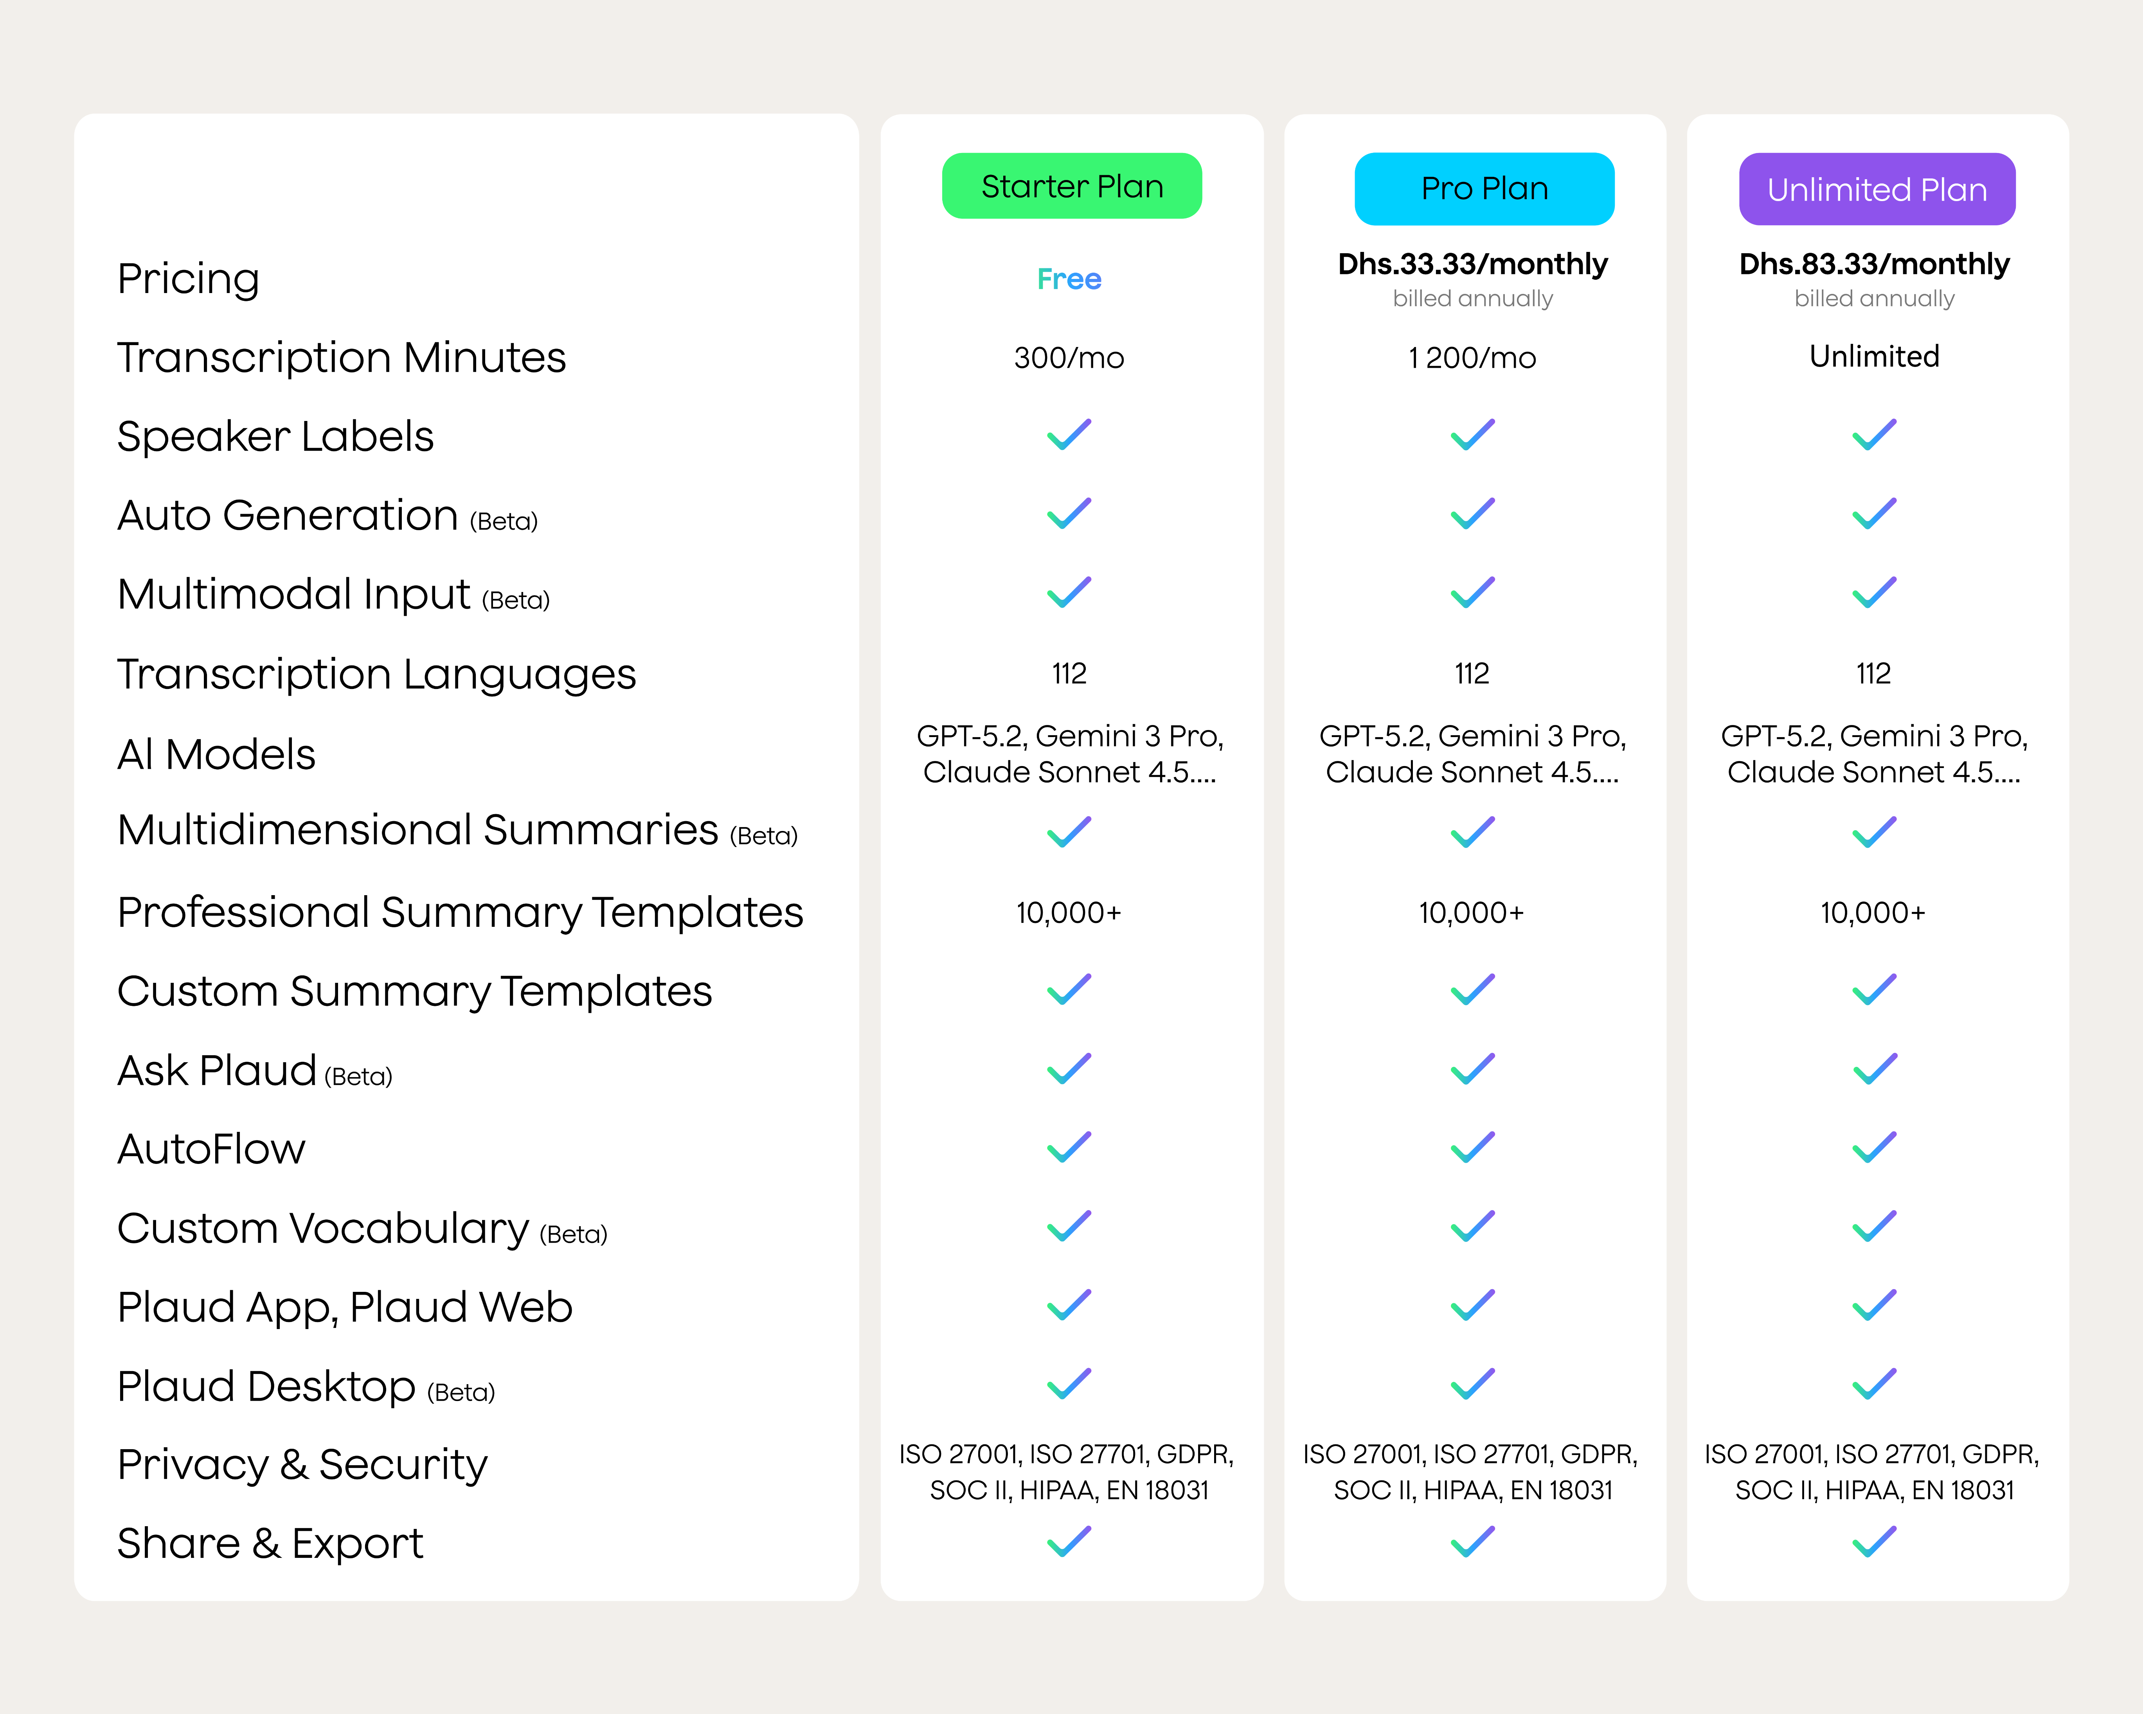
Task: Click Multidimensional Summaries checkmark under Starter Plan
Action: pos(1069,832)
